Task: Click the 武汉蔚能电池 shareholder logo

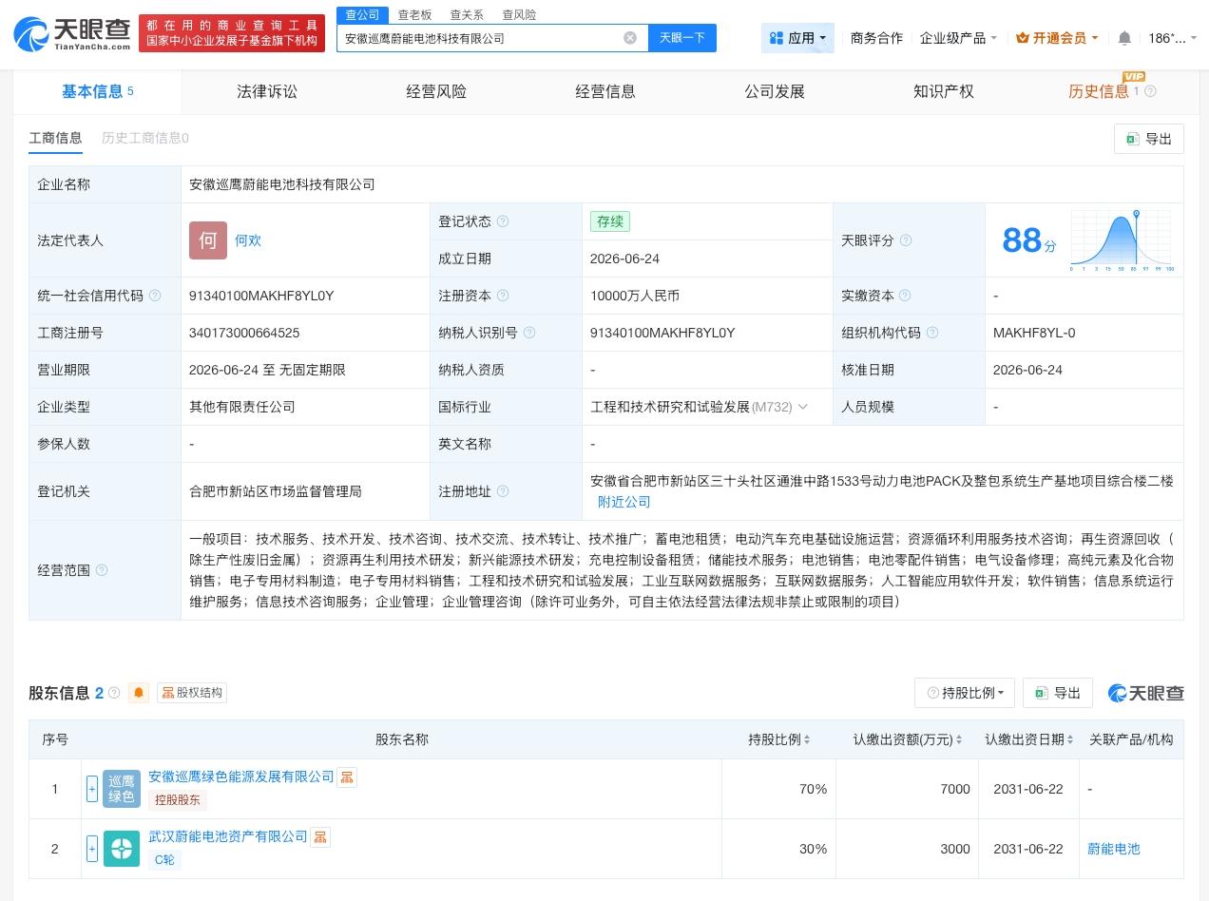Action: point(122,849)
